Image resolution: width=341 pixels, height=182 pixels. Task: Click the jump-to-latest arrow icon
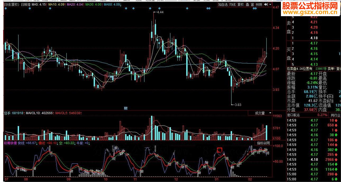point(266,5)
